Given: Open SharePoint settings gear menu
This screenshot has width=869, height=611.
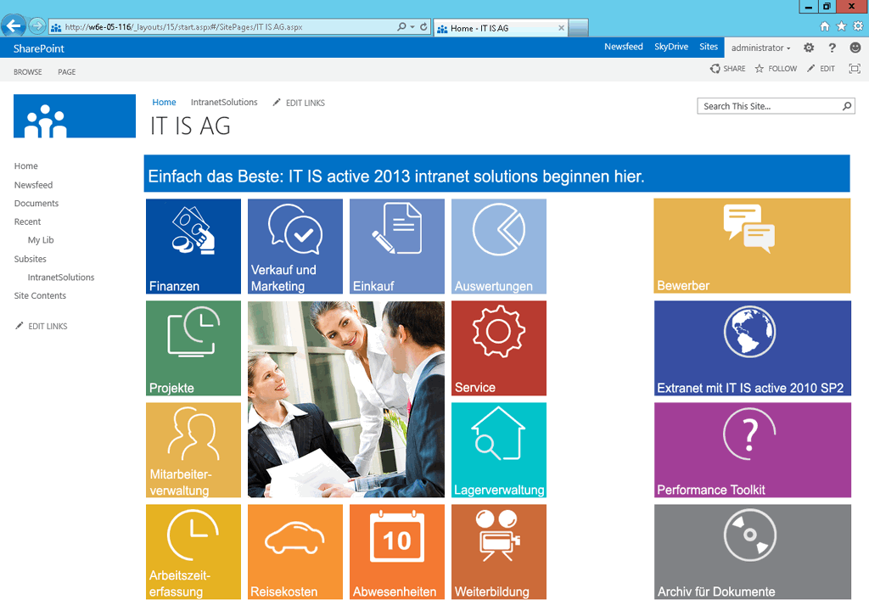Looking at the screenshot, I should [x=809, y=48].
